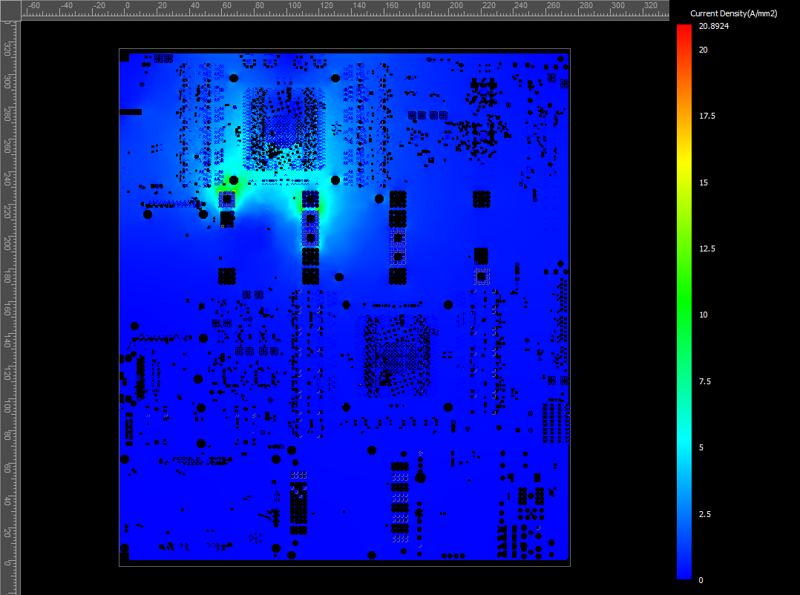This screenshot has height=595, width=800.
Task: Click the 320 mark on the horizontal ruler
Action: 651,6
